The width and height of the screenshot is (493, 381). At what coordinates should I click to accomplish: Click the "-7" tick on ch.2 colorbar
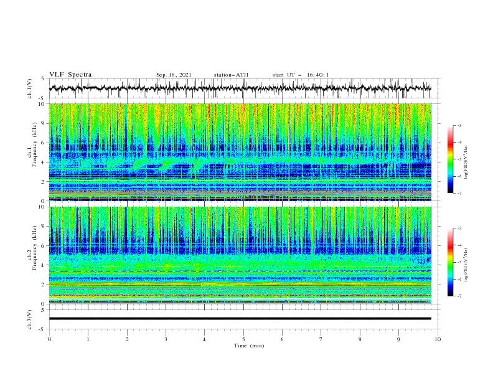point(459,296)
